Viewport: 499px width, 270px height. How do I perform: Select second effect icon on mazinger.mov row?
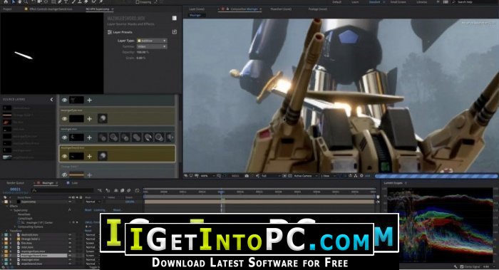tap(113, 137)
